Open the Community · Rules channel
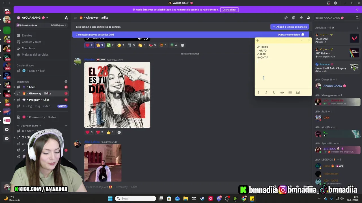Viewport: 362px width, 203px height. [42, 117]
